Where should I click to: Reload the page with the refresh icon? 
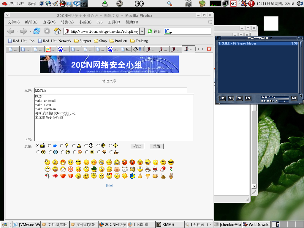37,31
